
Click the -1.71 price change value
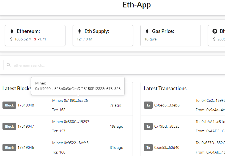(42, 39)
